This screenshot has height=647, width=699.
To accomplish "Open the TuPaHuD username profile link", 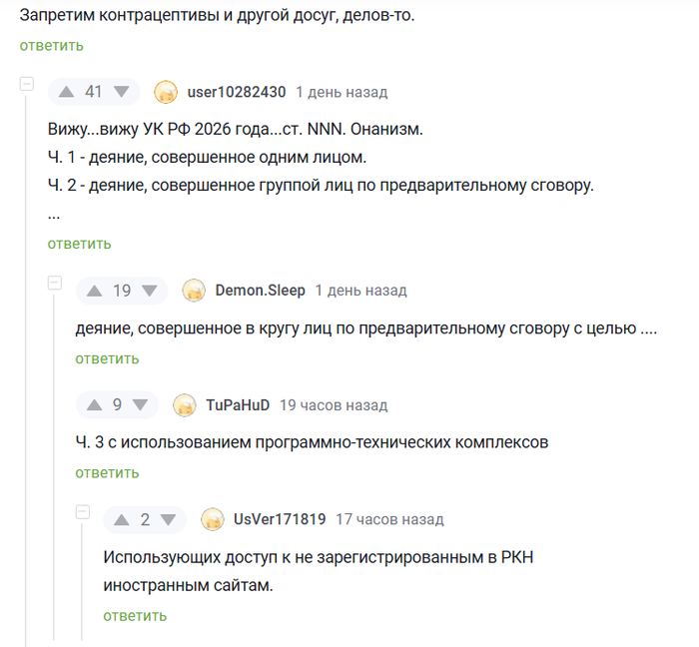I will point(238,405).
